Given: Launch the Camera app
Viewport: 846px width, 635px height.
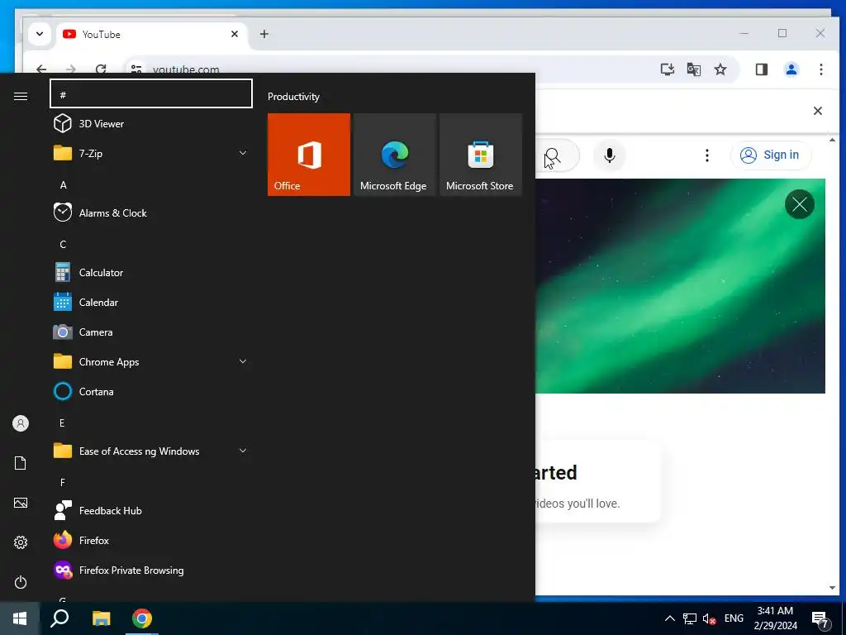Looking at the screenshot, I should tap(151, 332).
